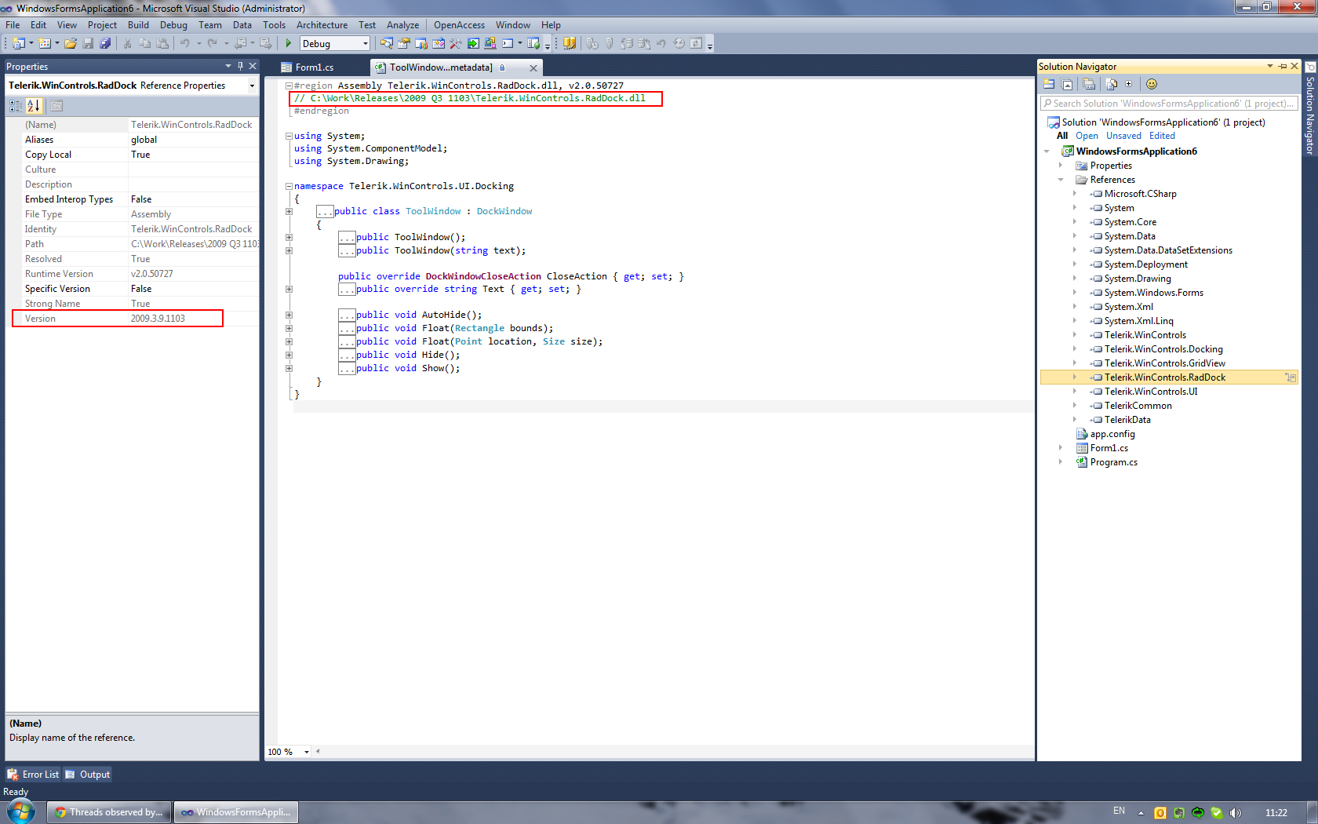Click the Error List icon at the bottom
The image size is (1318, 824).
[13, 775]
